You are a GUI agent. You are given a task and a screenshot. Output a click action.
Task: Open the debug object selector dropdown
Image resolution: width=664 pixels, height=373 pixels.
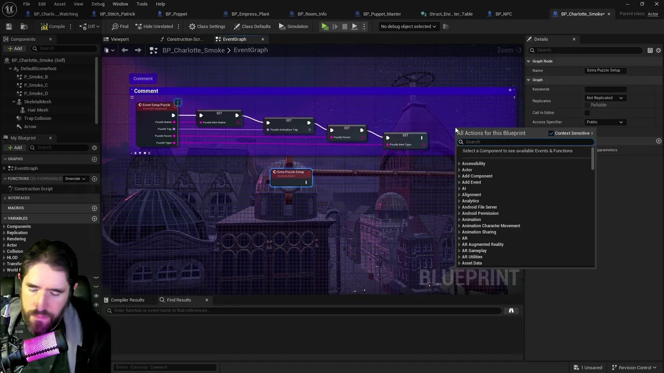coord(408,26)
